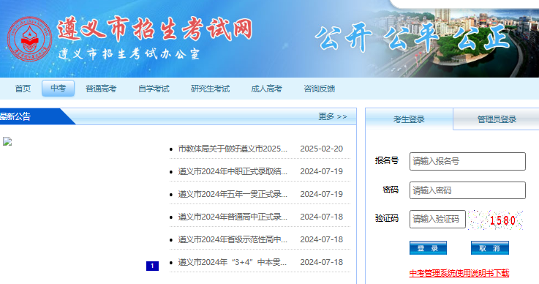Click the broken image placeholder in announcements panel

[x=7, y=141]
